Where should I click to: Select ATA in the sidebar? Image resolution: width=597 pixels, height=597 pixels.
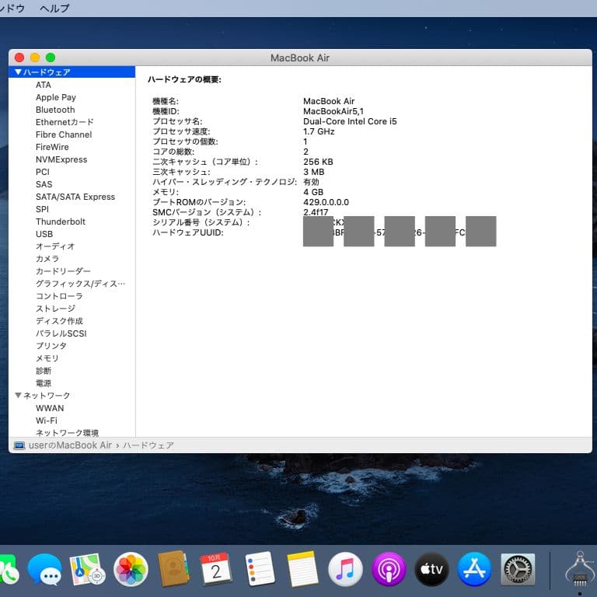(44, 85)
